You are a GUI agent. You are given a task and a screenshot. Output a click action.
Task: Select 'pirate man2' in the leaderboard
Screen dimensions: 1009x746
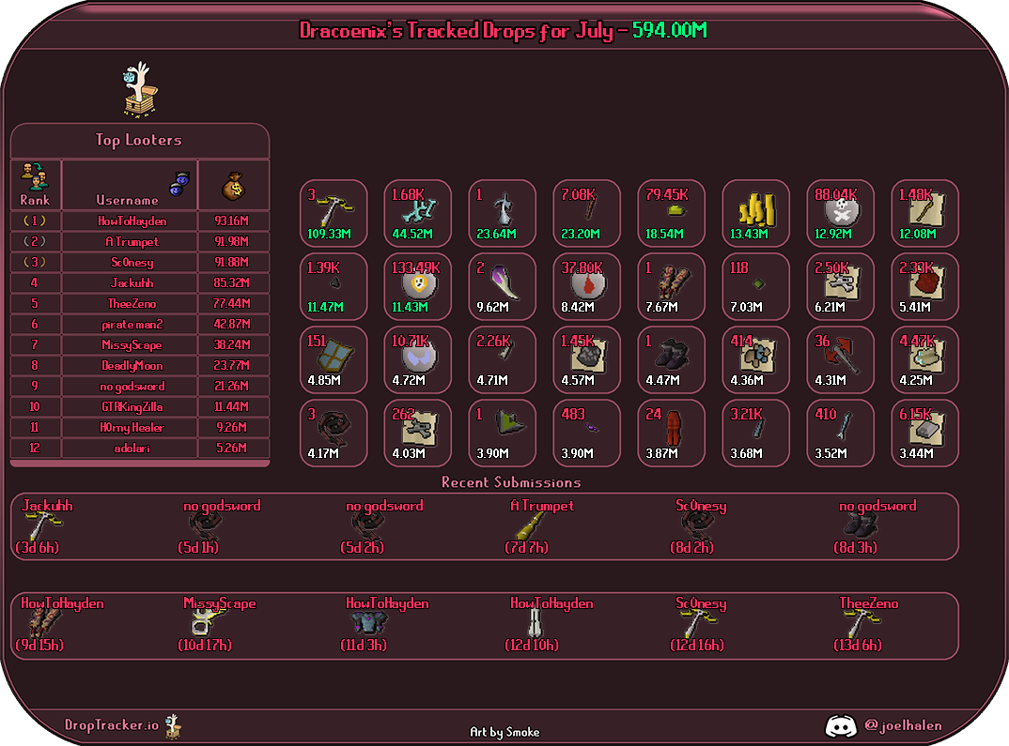(132, 325)
